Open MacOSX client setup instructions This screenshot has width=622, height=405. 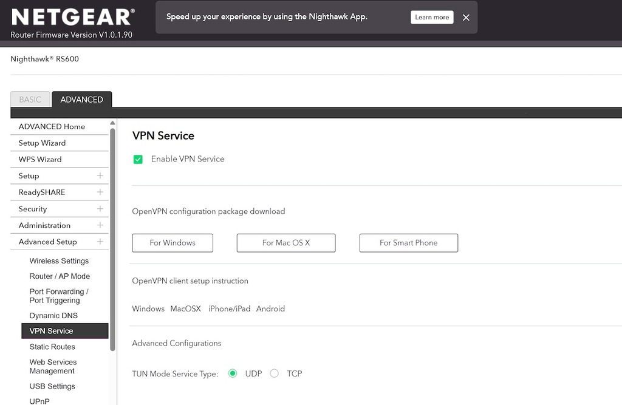coord(186,308)
